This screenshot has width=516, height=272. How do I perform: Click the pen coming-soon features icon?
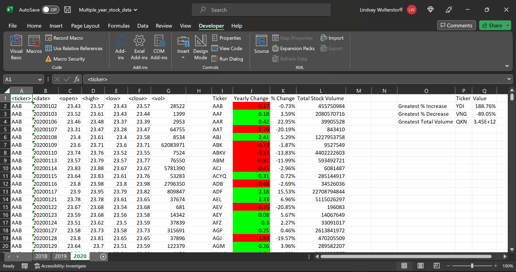coord(449,10)
